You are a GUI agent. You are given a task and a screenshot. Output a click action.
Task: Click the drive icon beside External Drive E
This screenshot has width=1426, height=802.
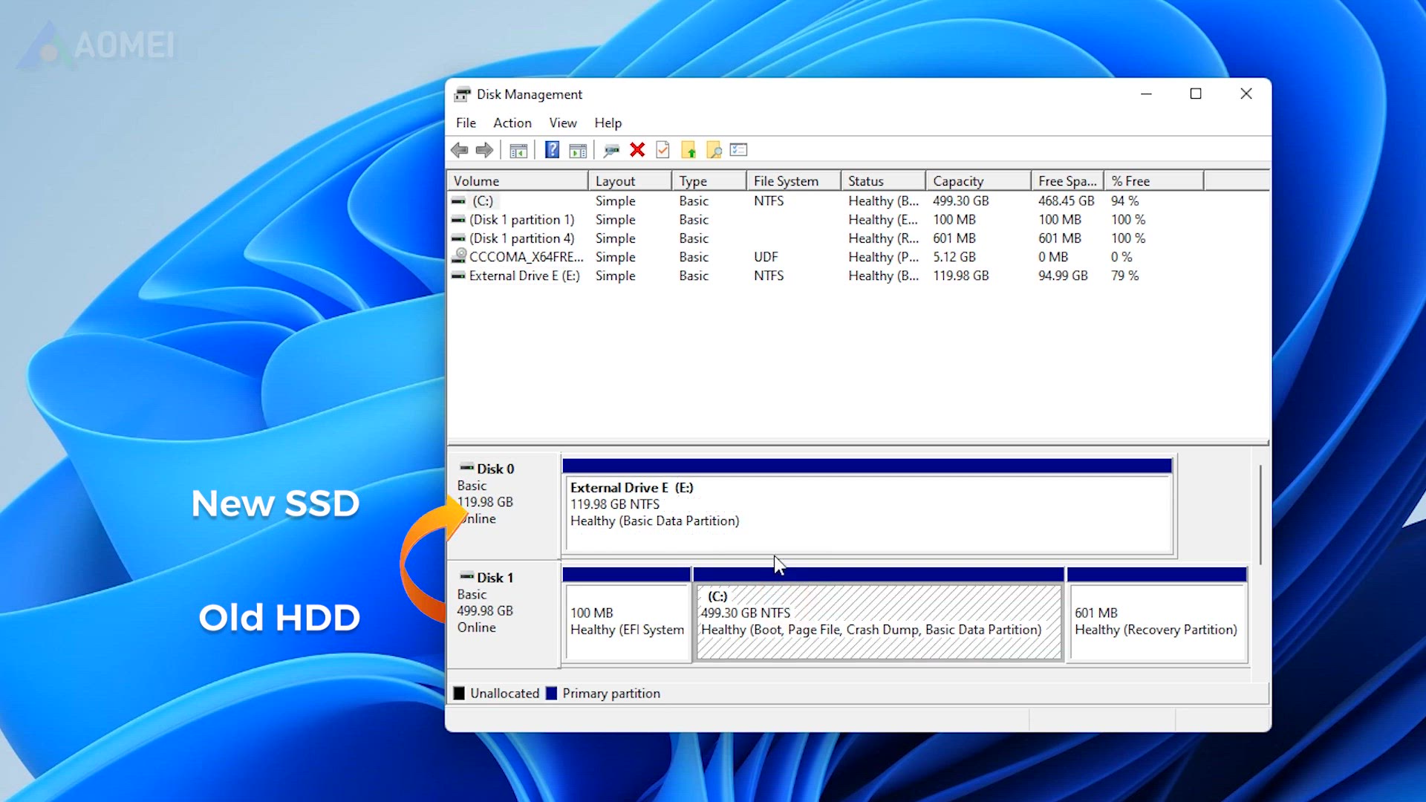point(459,276)
